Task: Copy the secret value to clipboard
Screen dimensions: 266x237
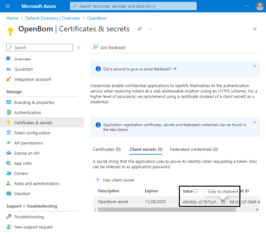Action: (x=223, y=202)
